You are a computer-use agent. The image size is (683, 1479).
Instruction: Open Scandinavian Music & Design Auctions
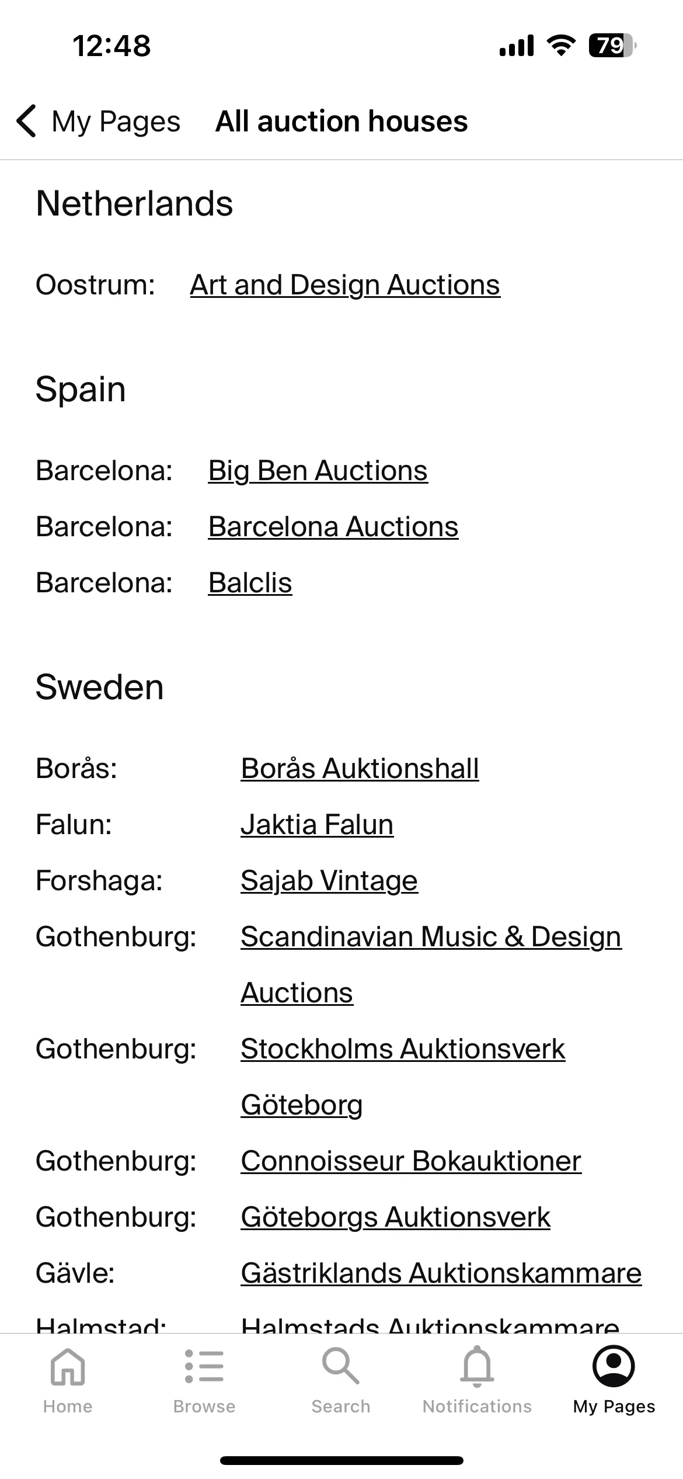(x=431, y=964)
